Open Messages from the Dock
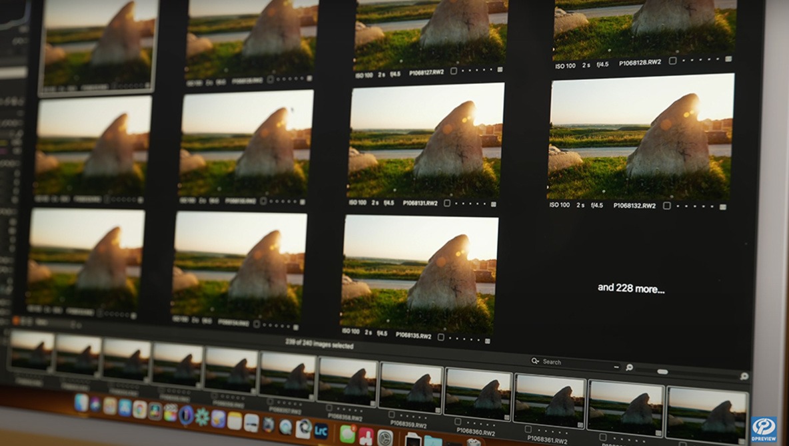The image size is (789, 446). pyautogui.click(x=347, y=433)
